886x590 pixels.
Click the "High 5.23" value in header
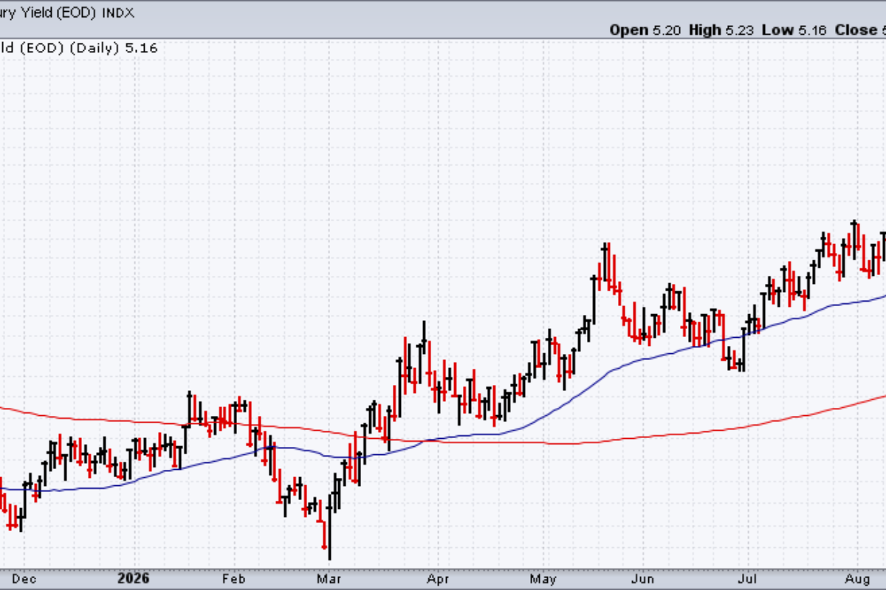point(721,30)
